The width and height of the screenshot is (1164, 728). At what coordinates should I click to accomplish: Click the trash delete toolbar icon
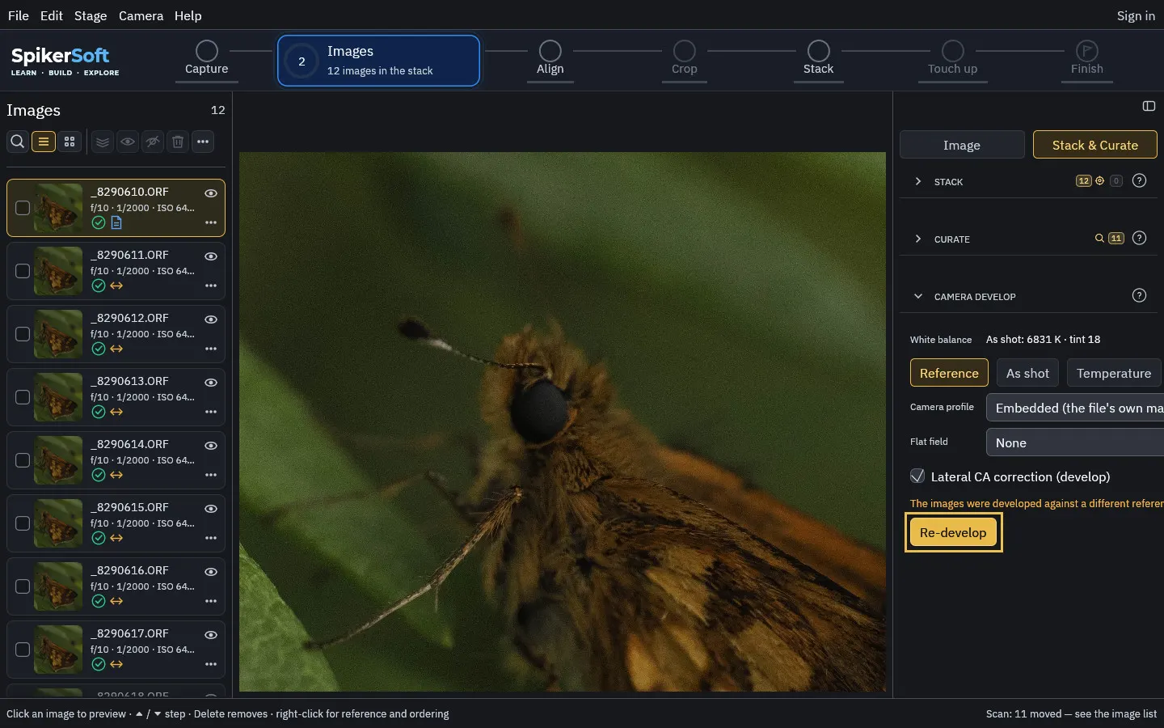[x=178, y=142]
